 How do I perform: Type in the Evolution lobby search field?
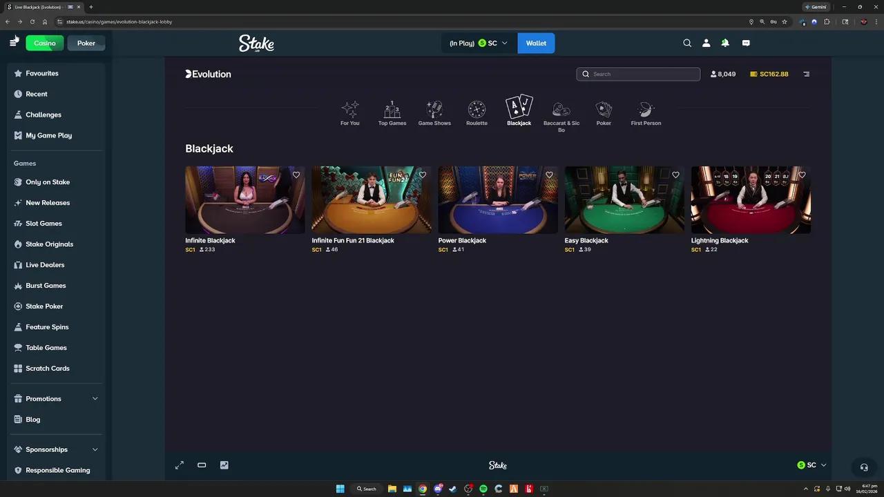coord(637,74)
